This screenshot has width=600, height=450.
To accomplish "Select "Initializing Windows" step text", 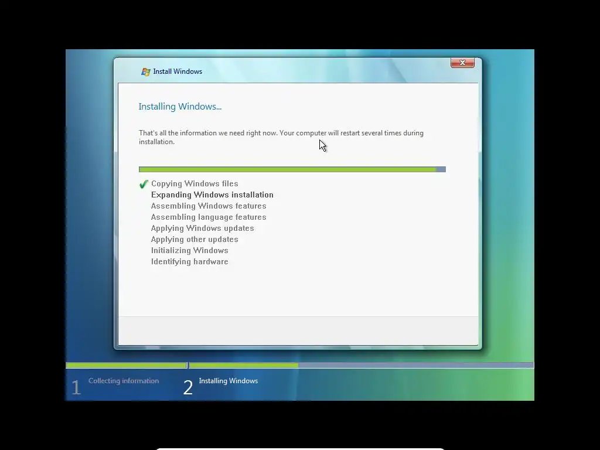I will (189, 250).
